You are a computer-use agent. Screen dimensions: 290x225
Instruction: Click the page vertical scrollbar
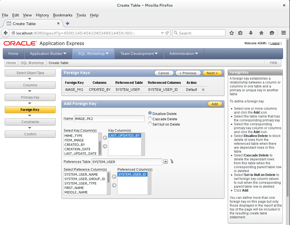(287, 119)
